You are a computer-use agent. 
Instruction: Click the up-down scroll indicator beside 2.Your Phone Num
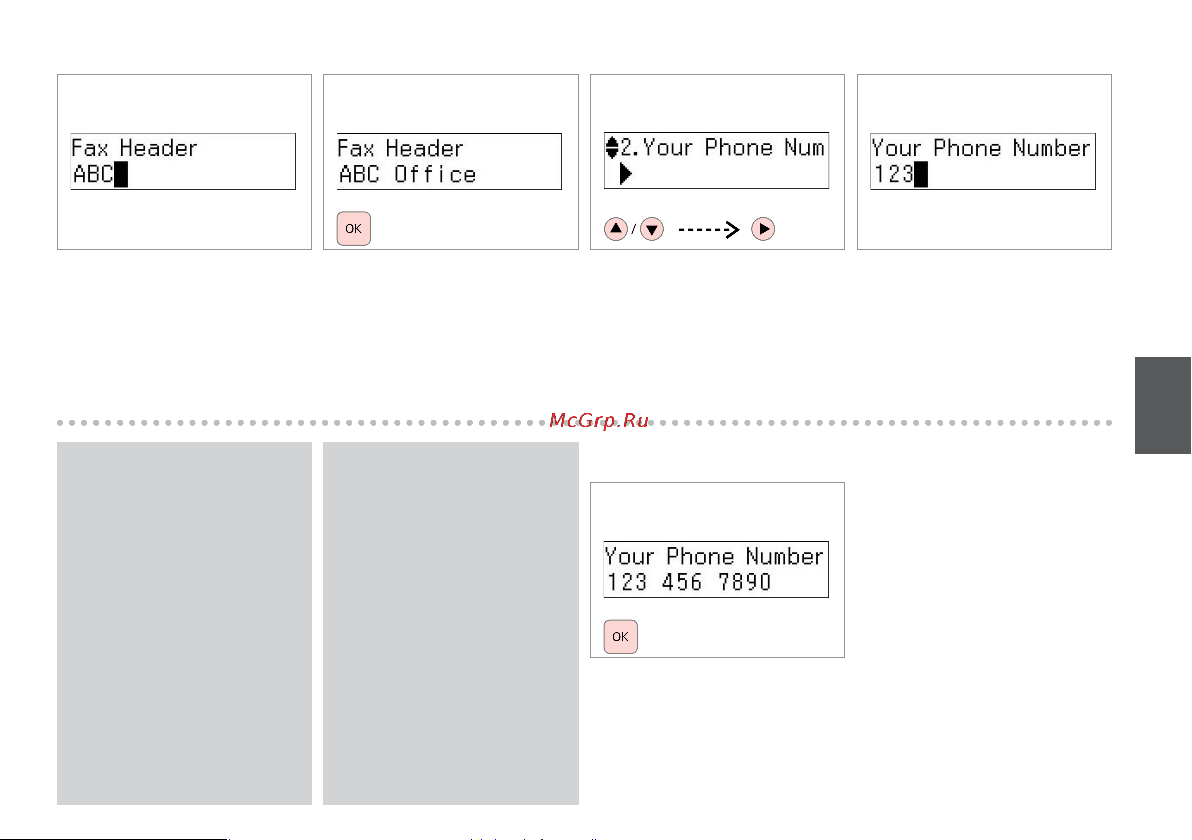pyautogui.click(x=612, y=148)
